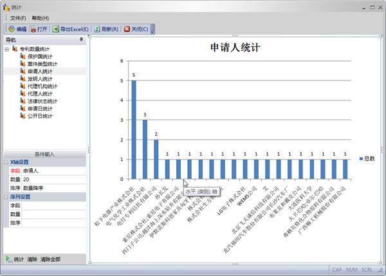Click chart icon beside 保护国统计
Viewport: 386px width, 276px height.
click(23, 56)
